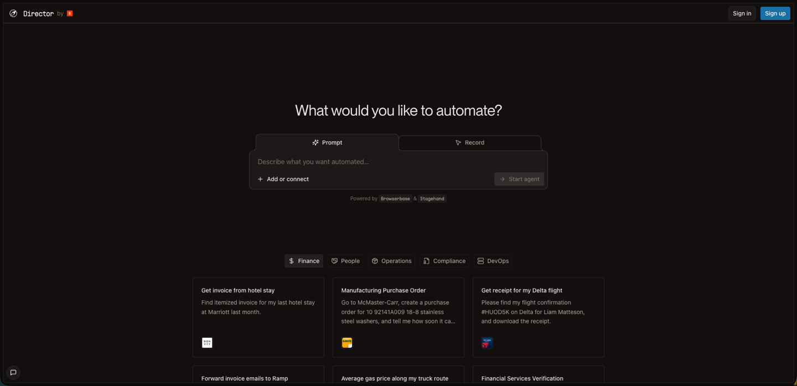Click the McMaster-Carr yellow icon

click(x=347, y=343)
